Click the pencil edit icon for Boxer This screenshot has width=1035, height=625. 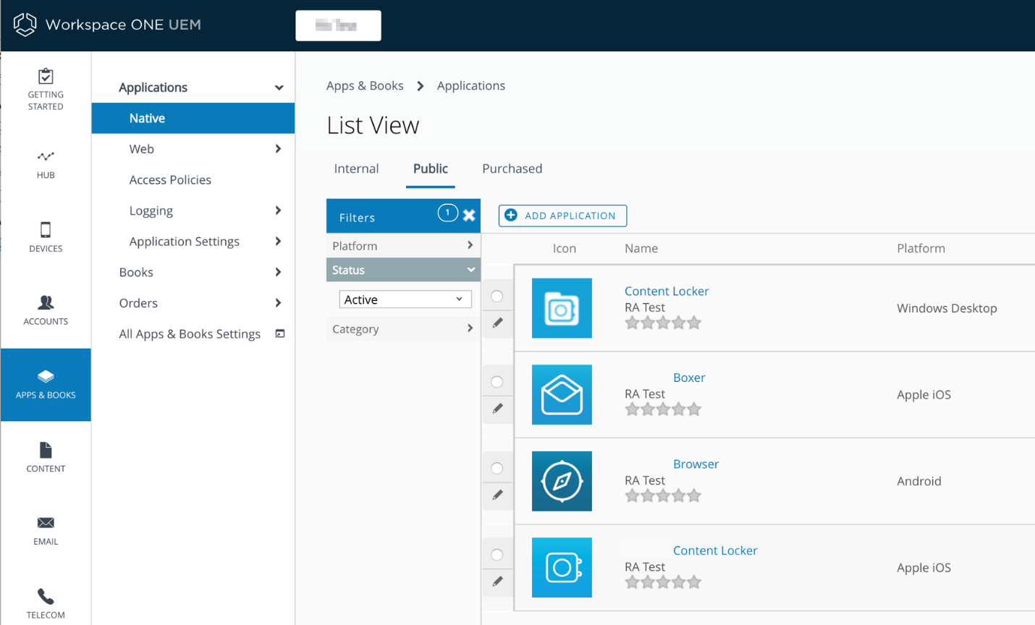point(497,409)
